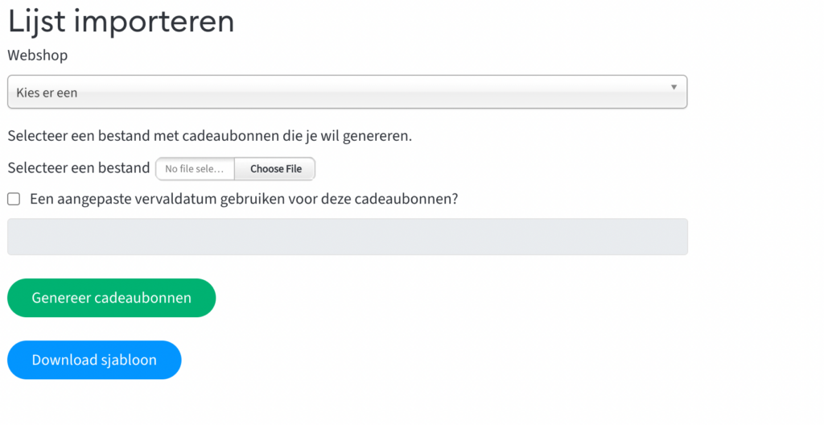824x425 pixels.
Task: Click the green Genereer cadeaubonnen button
Action: pyautogui.click(x=111, y=298)
